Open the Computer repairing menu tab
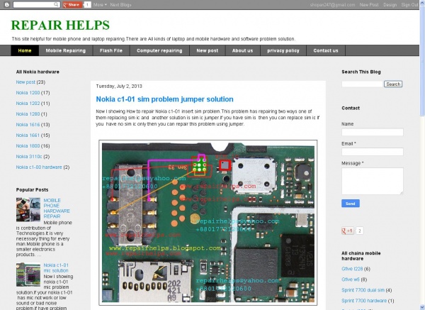The width and height of the screenshot is (425, 310). click(x=159, y=50)
